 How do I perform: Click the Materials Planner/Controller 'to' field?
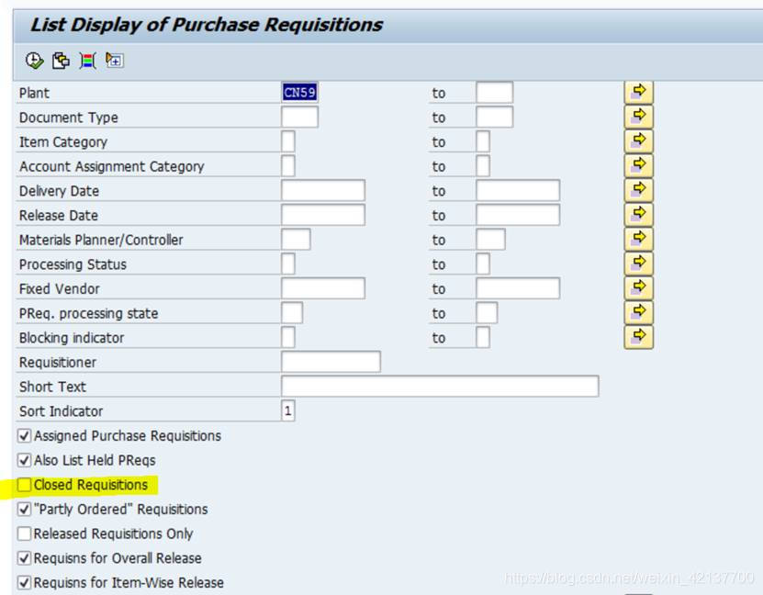pyautogui.click(x=490, y=240)
